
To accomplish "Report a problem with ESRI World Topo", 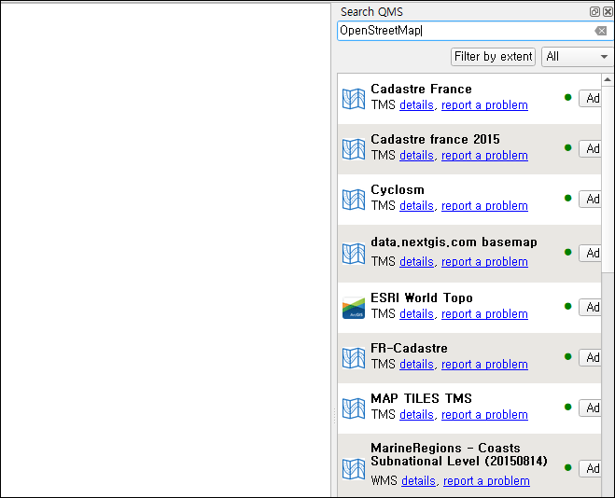I will pyautogui.click(x=484, y=314).
